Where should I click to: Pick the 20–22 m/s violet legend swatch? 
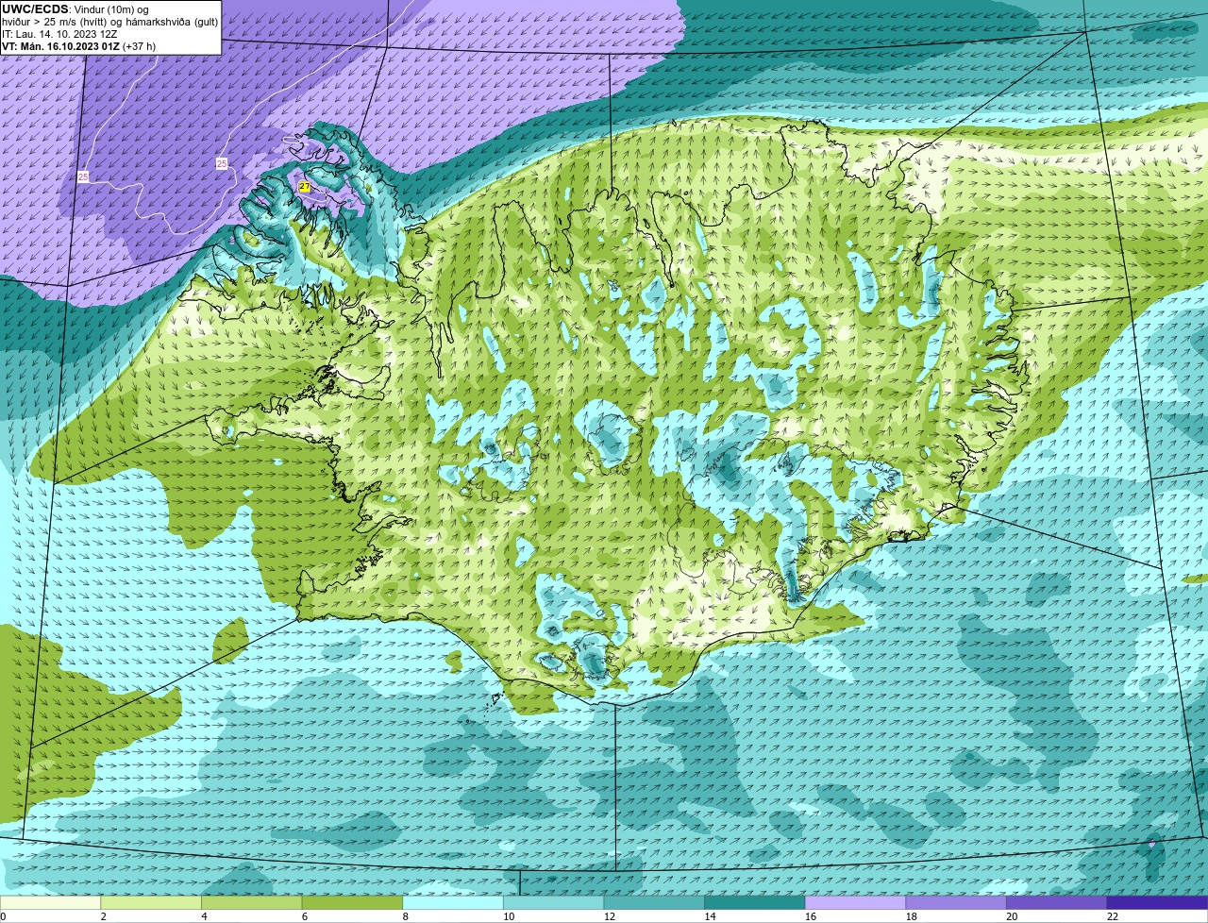[x=1057, y=902]
